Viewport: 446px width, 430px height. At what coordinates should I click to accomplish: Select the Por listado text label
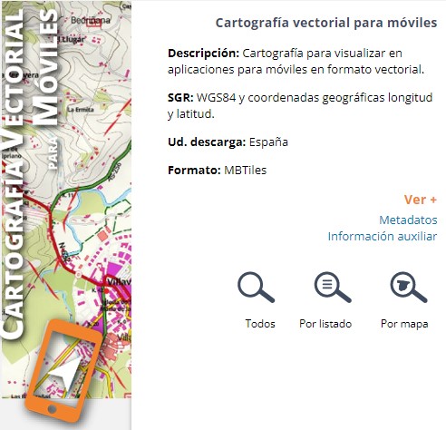click(325, 324)
